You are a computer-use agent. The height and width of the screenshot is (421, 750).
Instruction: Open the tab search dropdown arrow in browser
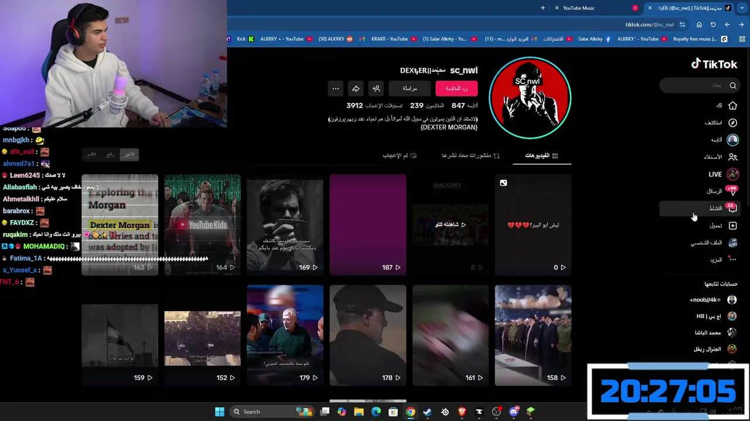tap(742, 8)
